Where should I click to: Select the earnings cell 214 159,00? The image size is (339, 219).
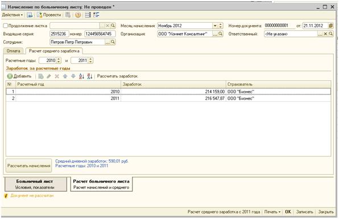pyautogui.click(x=173, y=92)
